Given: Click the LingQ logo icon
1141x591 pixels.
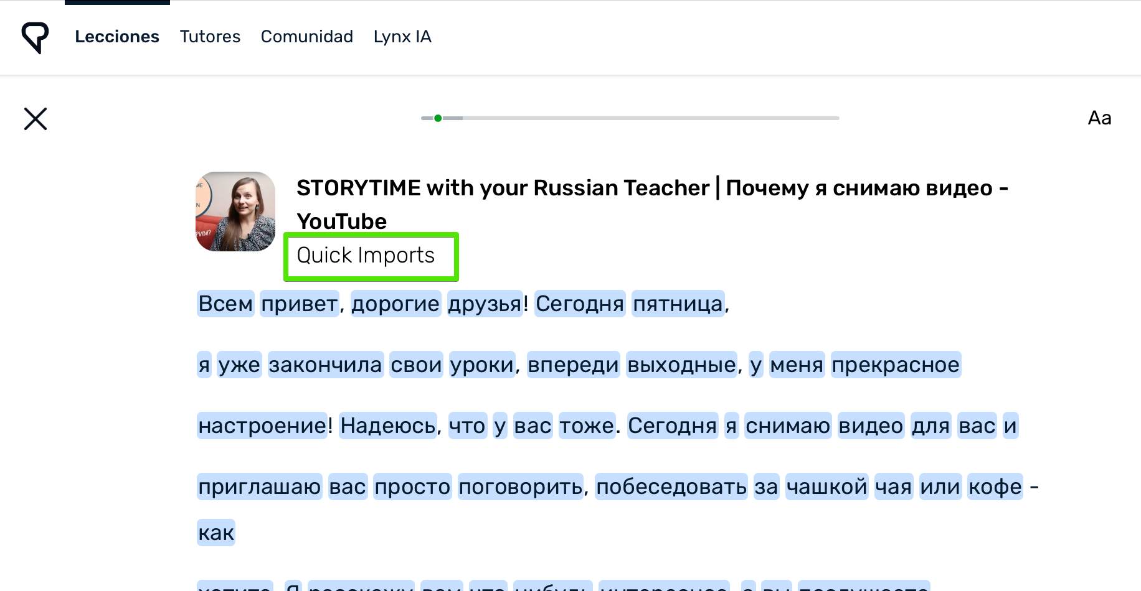Looking at the screenshot, I should (35, 37).
